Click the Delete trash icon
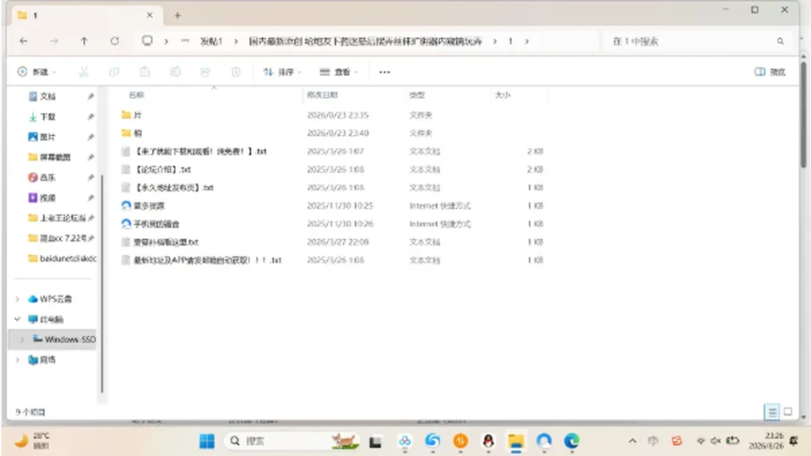Screen dimensions: 811x456 (236, 72)
